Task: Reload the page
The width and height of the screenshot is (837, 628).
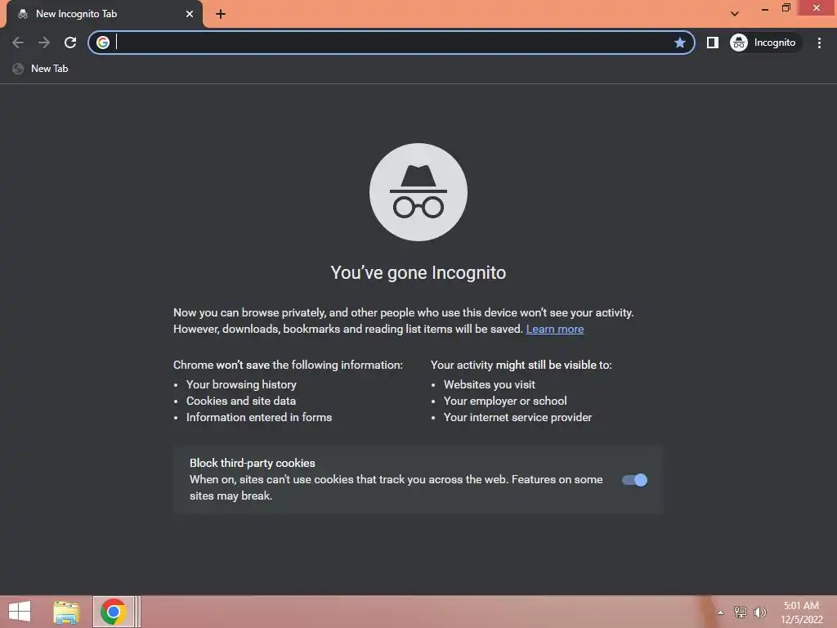Action: tap(70, 43)
